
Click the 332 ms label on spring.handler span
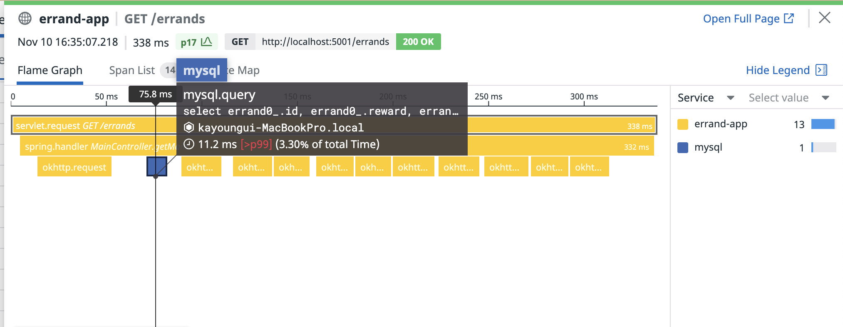636,147
